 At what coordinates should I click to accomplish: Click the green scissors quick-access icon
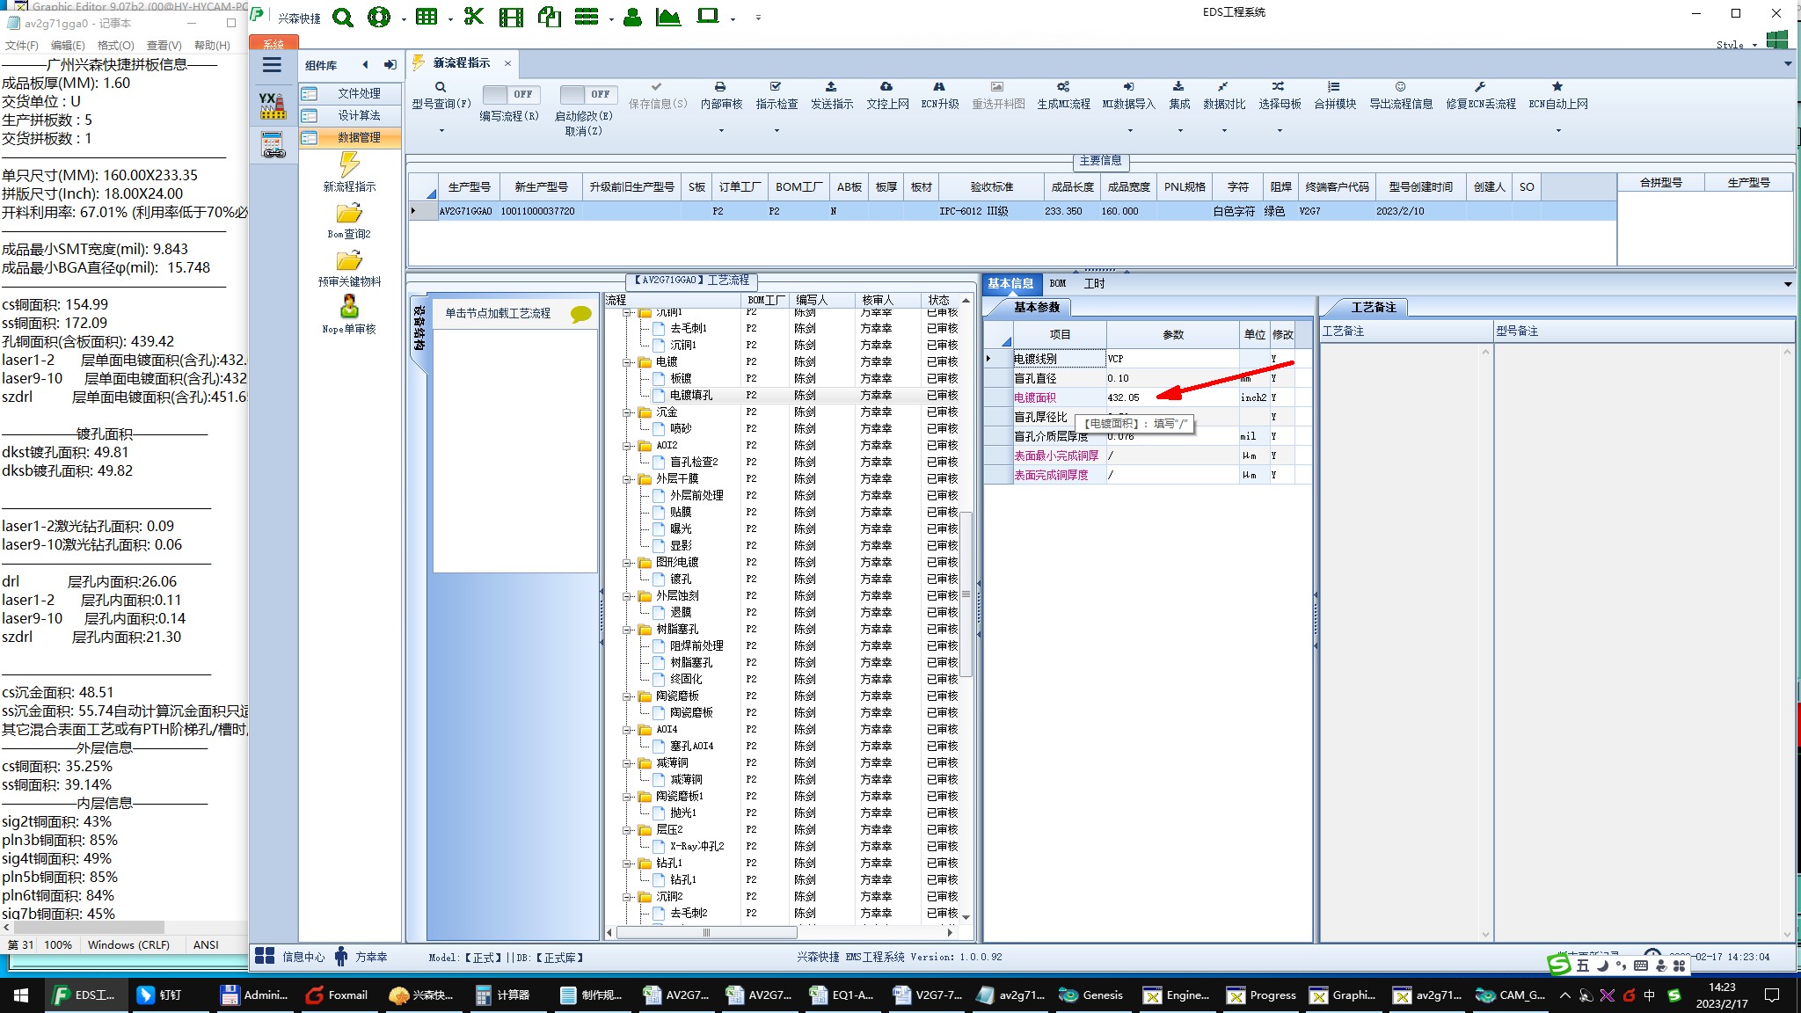coord(473,17)
